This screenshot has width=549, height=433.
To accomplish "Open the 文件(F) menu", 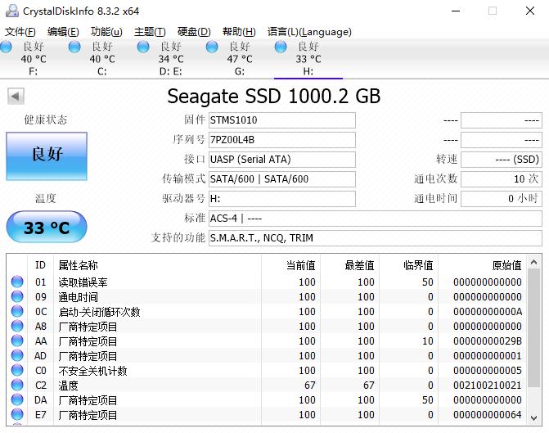I will pyautogui.click(x=20, y=32).
